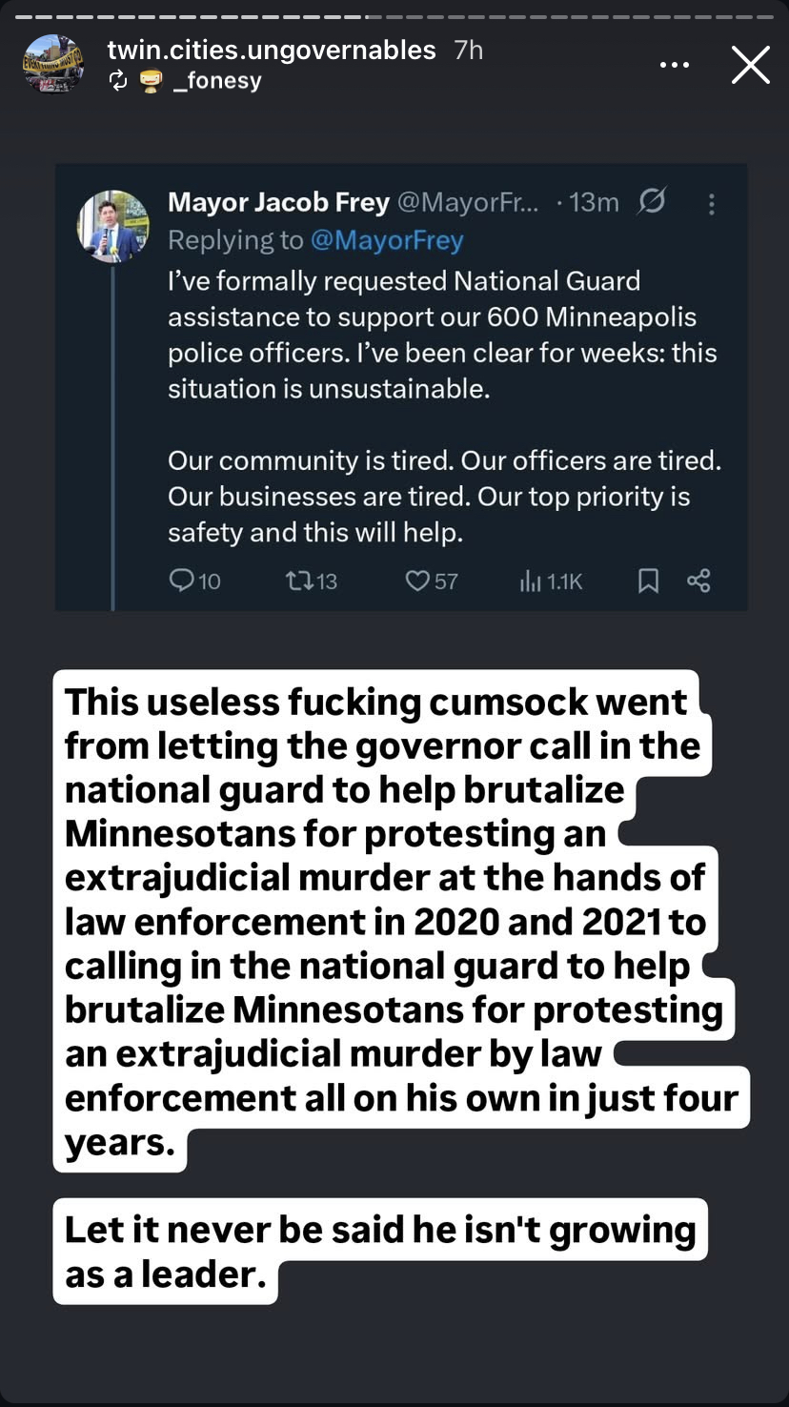
Task: Follow the @MayorFrey reply mention link
Action: [x=386, y=240]
